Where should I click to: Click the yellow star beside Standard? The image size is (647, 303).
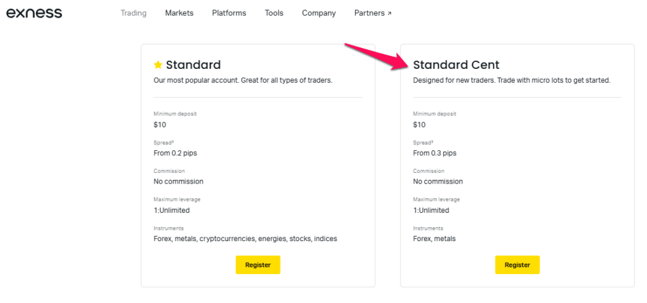click(x=158, y=65)
